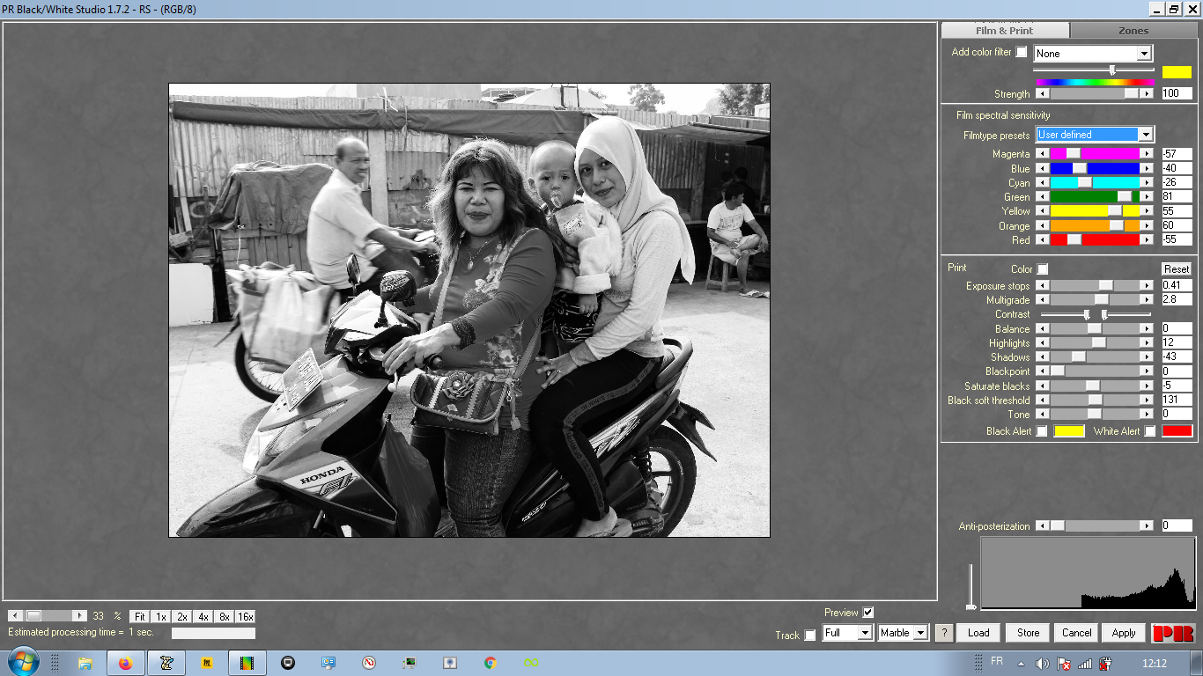Click right arrow of Strength slider
The image size is (1203, 676).
(x=1146, y=93)
